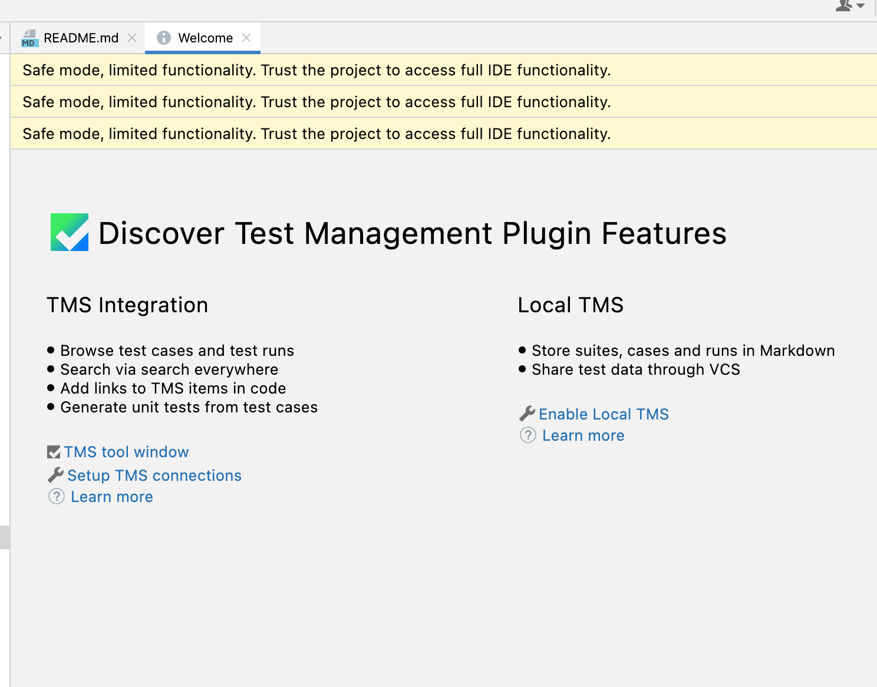Screen dimensions: 877x687
Task: Click the question-mark icon under TMS Integration
Action: (x=56, y=497)
